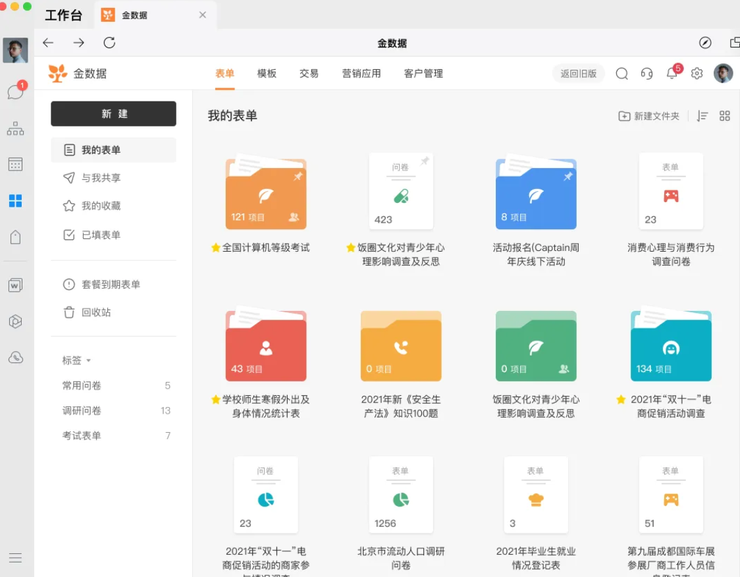Unpin the 饭圈文化 questionnaire card
The height and width of the screenshot is (577, 740).
[x=425, y=161]
